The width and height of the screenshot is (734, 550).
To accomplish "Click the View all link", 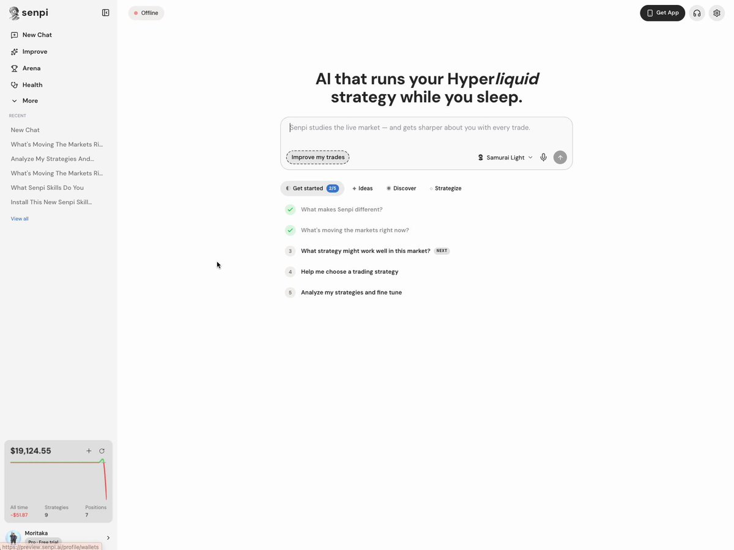I will tap(20, 219).
